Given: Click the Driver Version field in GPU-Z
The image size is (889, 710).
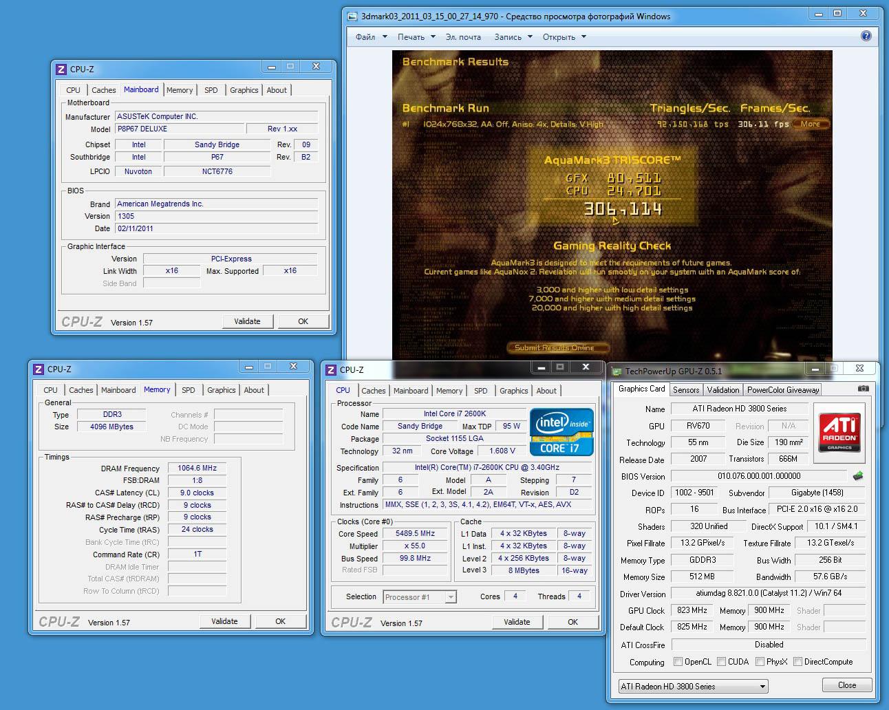Looking at the screenshot, I should 769,593.
